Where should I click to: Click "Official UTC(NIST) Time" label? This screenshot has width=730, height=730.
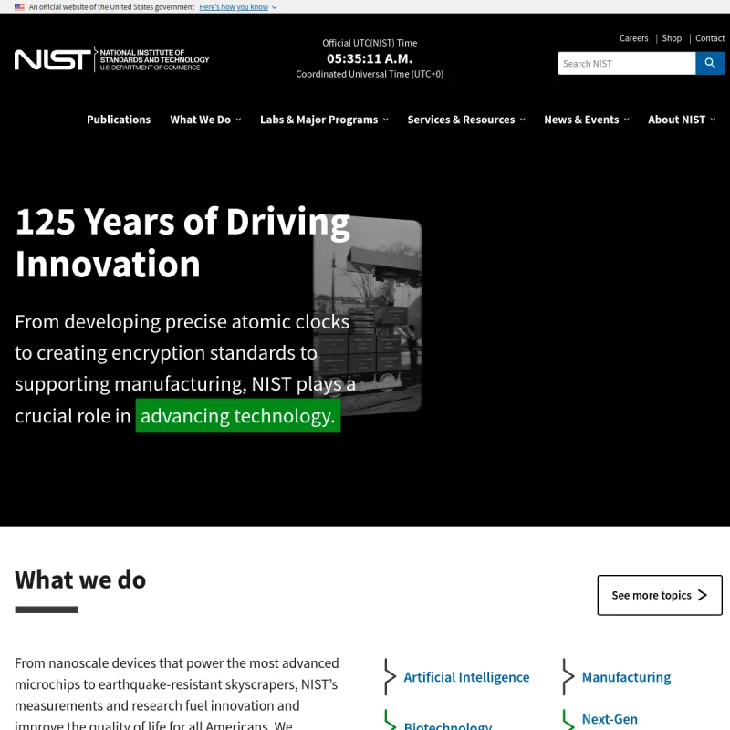click(x=370, y=43)
